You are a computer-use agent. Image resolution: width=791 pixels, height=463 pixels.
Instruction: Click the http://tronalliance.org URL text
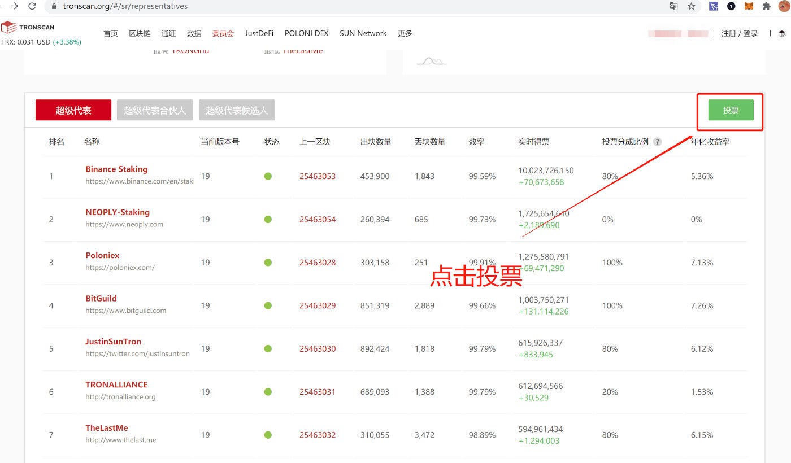click(120, 397)
